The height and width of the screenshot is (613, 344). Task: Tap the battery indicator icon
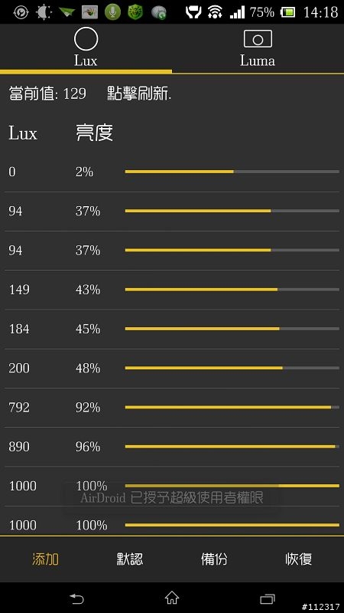point(288,12)
